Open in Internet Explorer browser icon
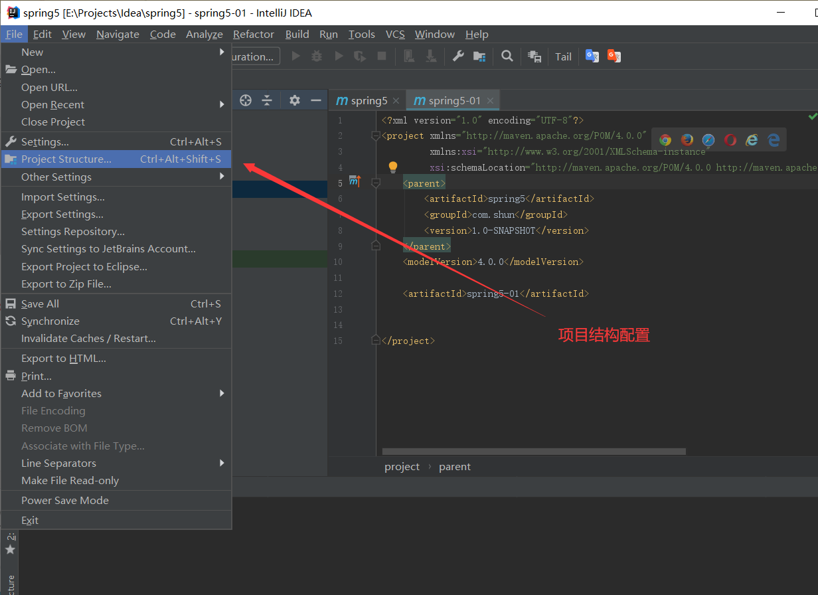This screenshot has width=818, height=595. point(752,139)
